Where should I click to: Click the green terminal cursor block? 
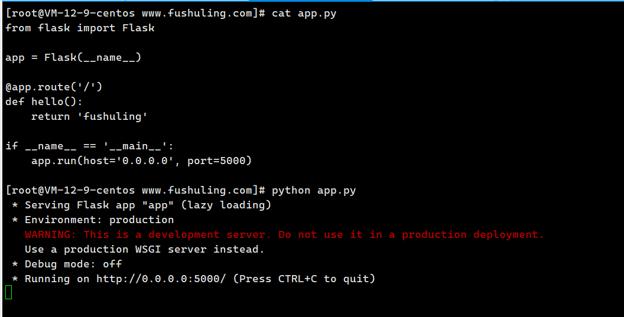pyautogui.click(x=8, y=292)
